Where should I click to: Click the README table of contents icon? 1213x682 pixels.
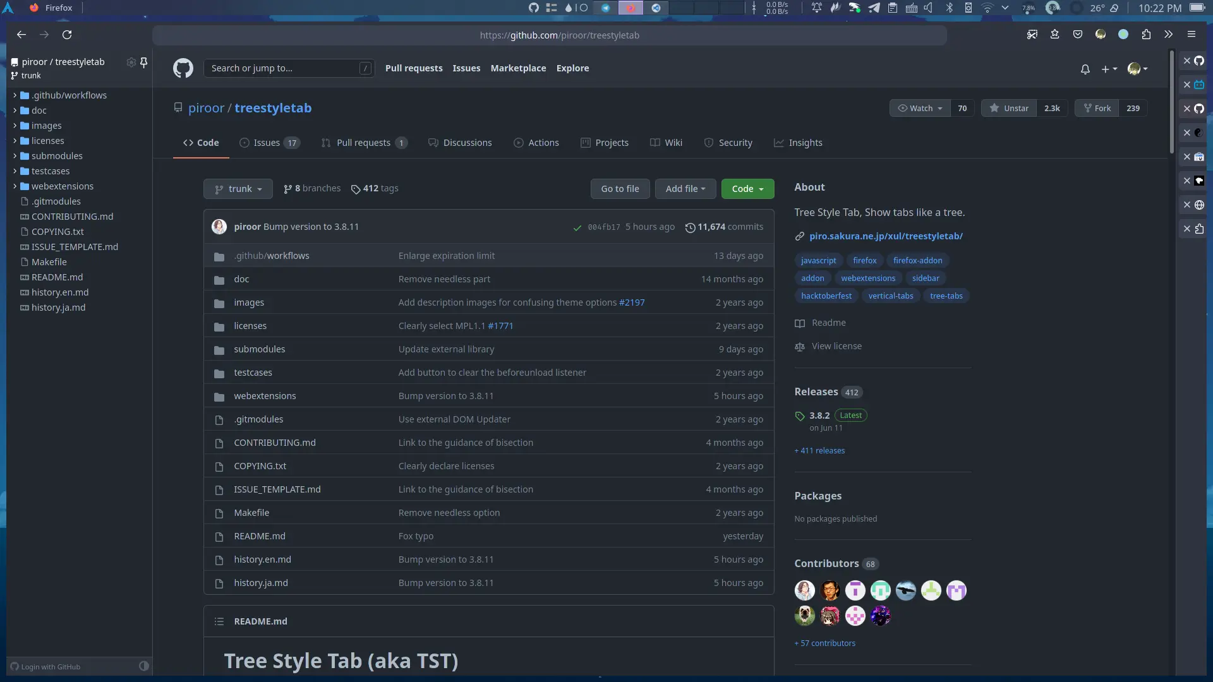219,621
